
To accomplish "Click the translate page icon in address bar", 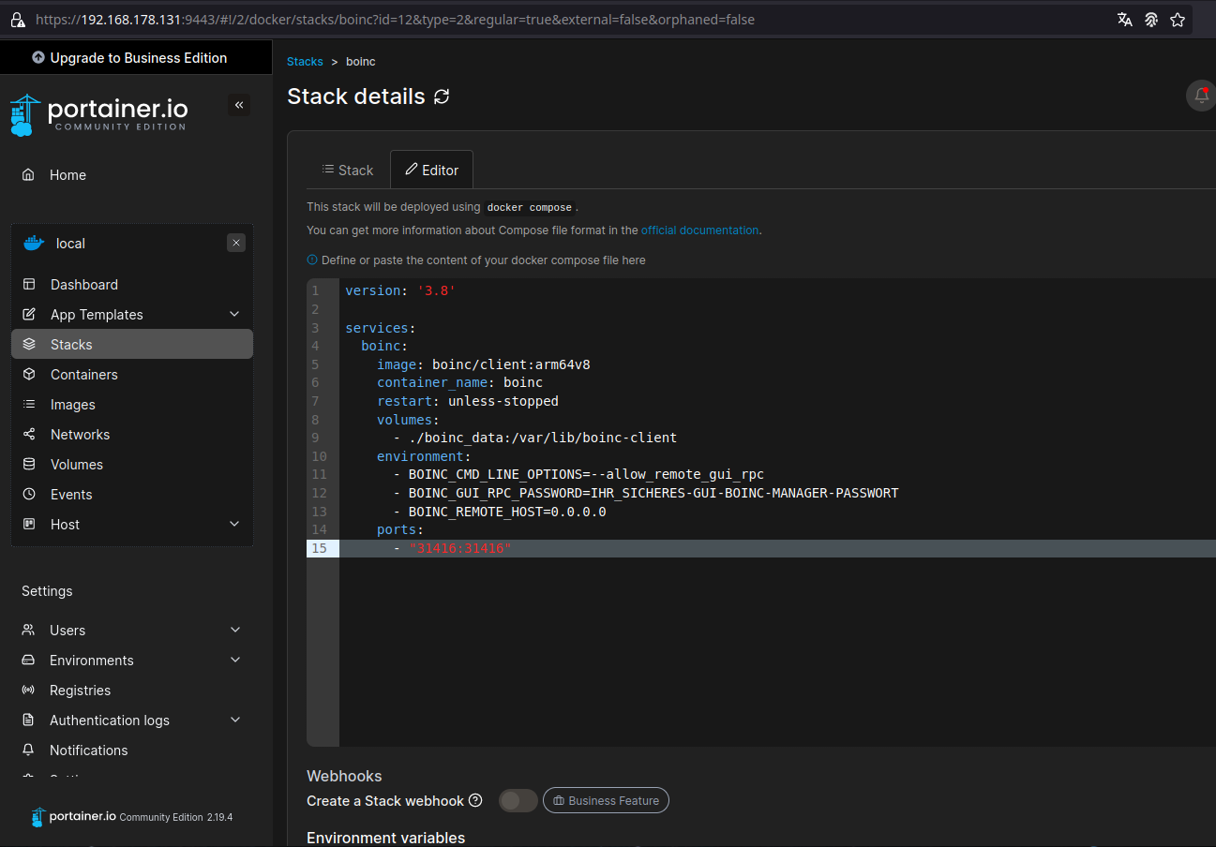I will (1124, 20).
